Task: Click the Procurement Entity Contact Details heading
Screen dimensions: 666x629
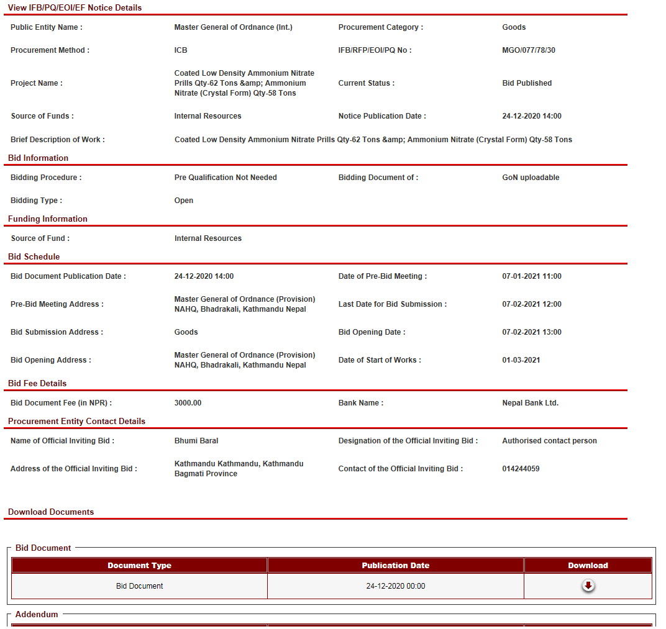Action: coord(76,421)
